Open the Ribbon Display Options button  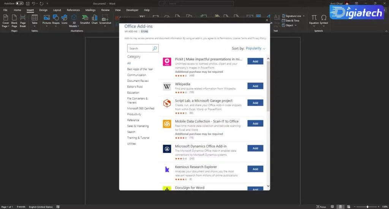click(x=356, y=3)
